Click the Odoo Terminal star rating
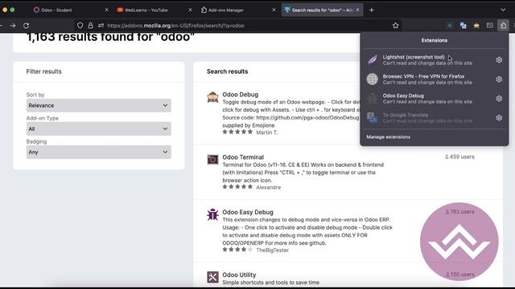The height and width of the screenshot is (289, 515). coord(237,187)
